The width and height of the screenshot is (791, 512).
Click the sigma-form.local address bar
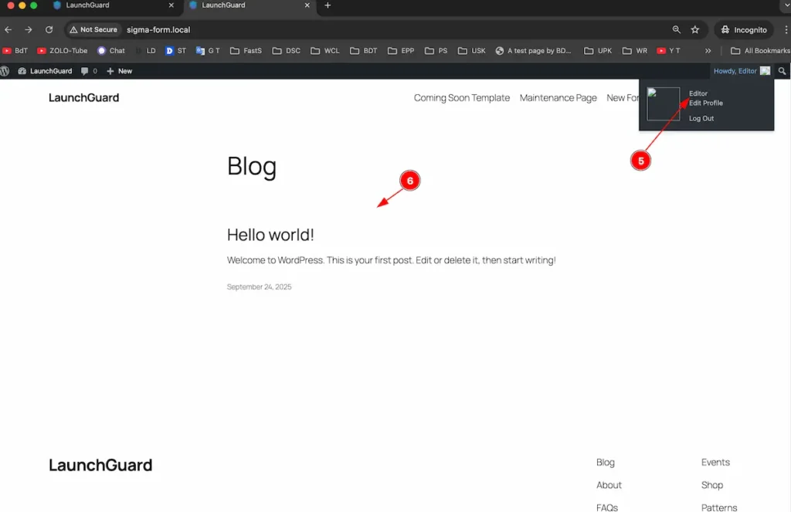(x=158, y=30)
